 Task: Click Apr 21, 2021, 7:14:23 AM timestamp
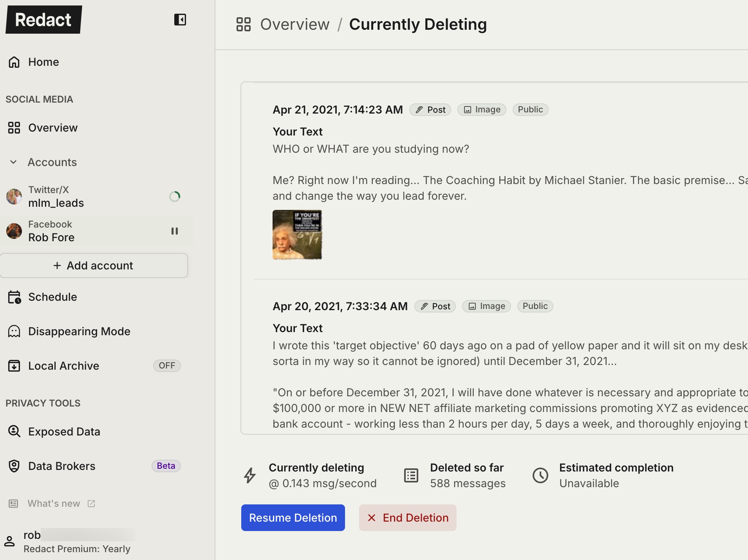point(338,110)
